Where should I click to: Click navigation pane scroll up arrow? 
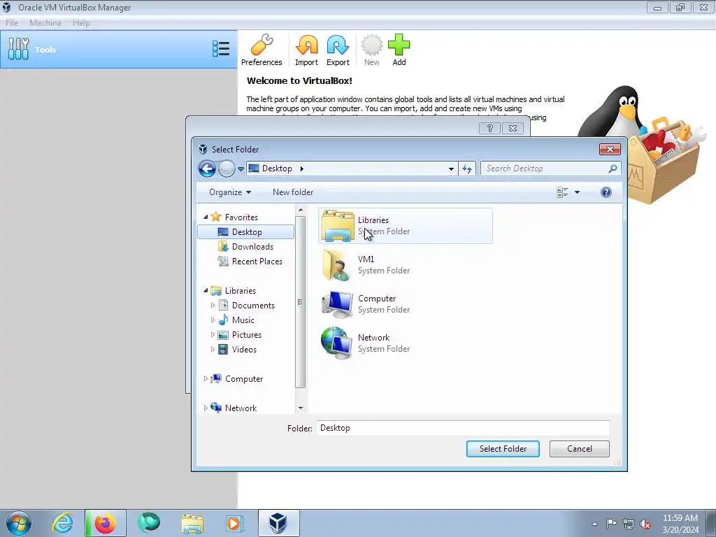tap(301, 210)
